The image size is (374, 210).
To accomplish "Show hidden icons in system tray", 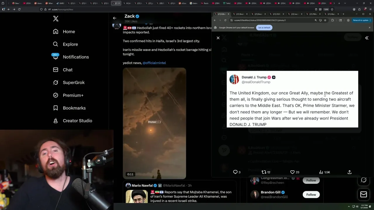I will tap(349, 206).
